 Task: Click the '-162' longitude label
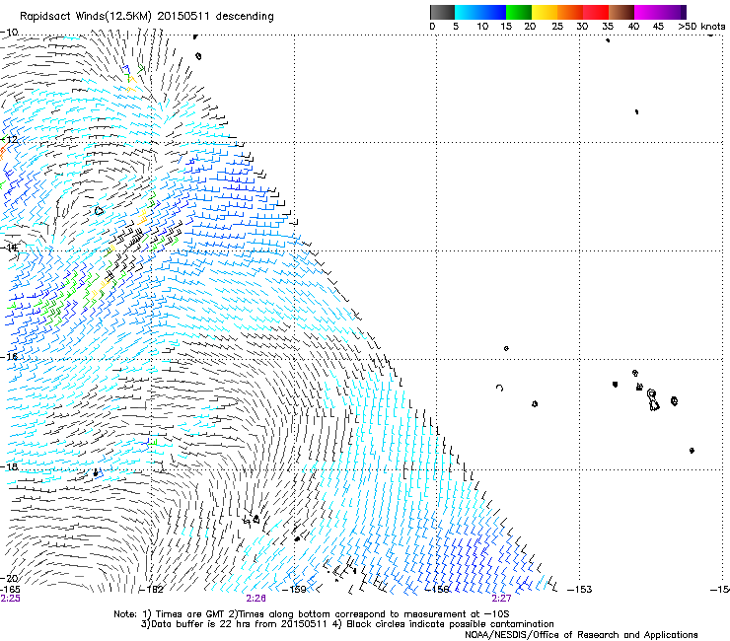[x=152, y=590]
